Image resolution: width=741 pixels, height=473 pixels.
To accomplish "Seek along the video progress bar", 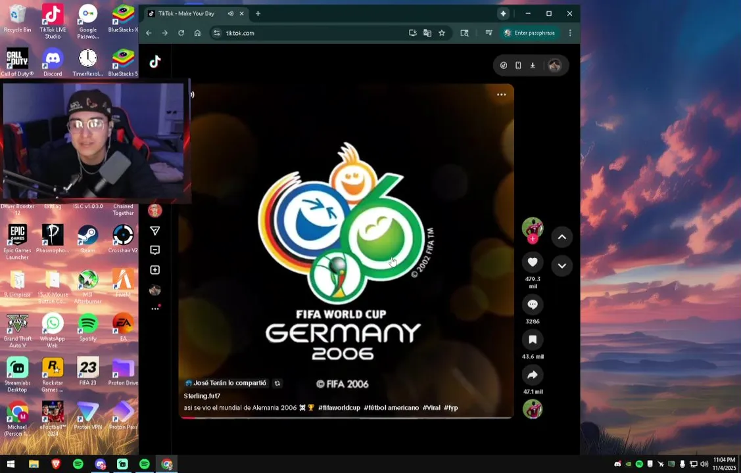I will [346, 418].
